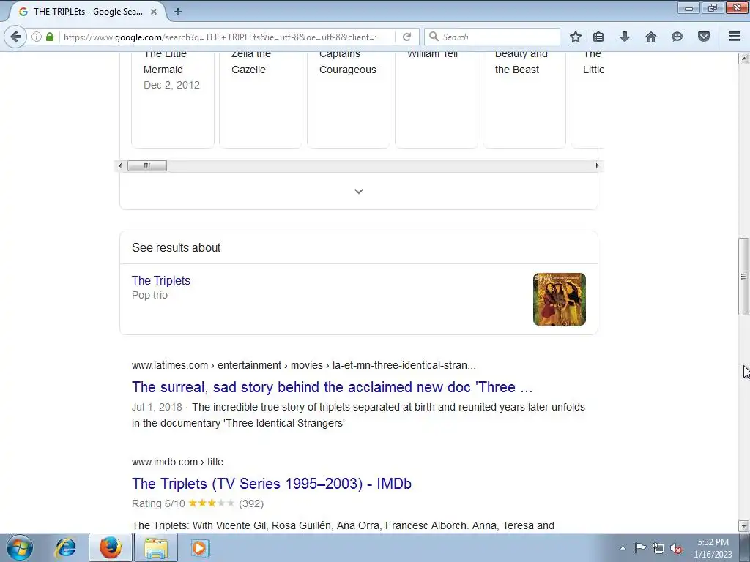The height and width of the screenshot is (562, 750).
Task: Click the carousel left scroll arrow
Action: [119, 166]
